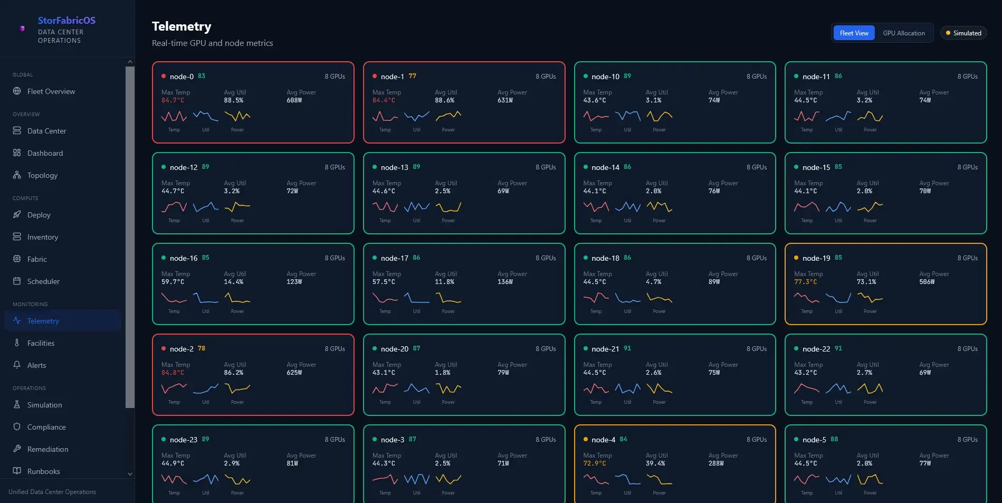Open the Compliance section
Screen dimensions: 1002x503
point(62,427)
